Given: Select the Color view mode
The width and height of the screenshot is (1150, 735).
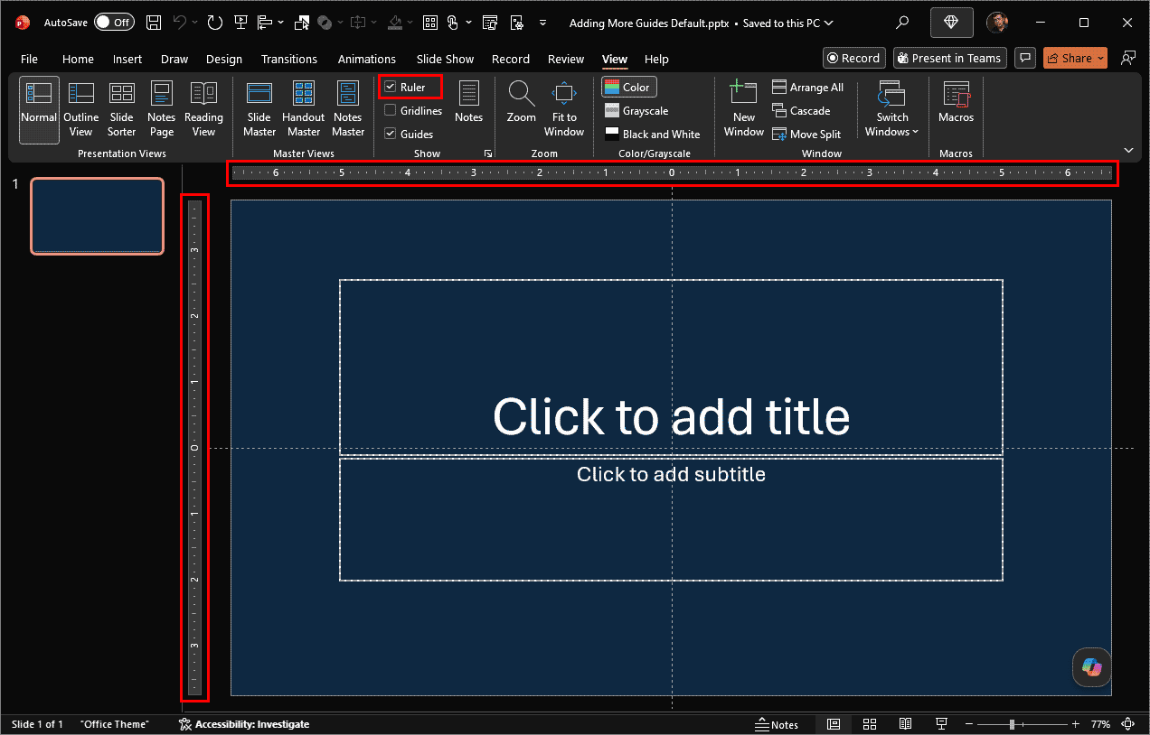Looking at the screenshot, I should (629, 88).
